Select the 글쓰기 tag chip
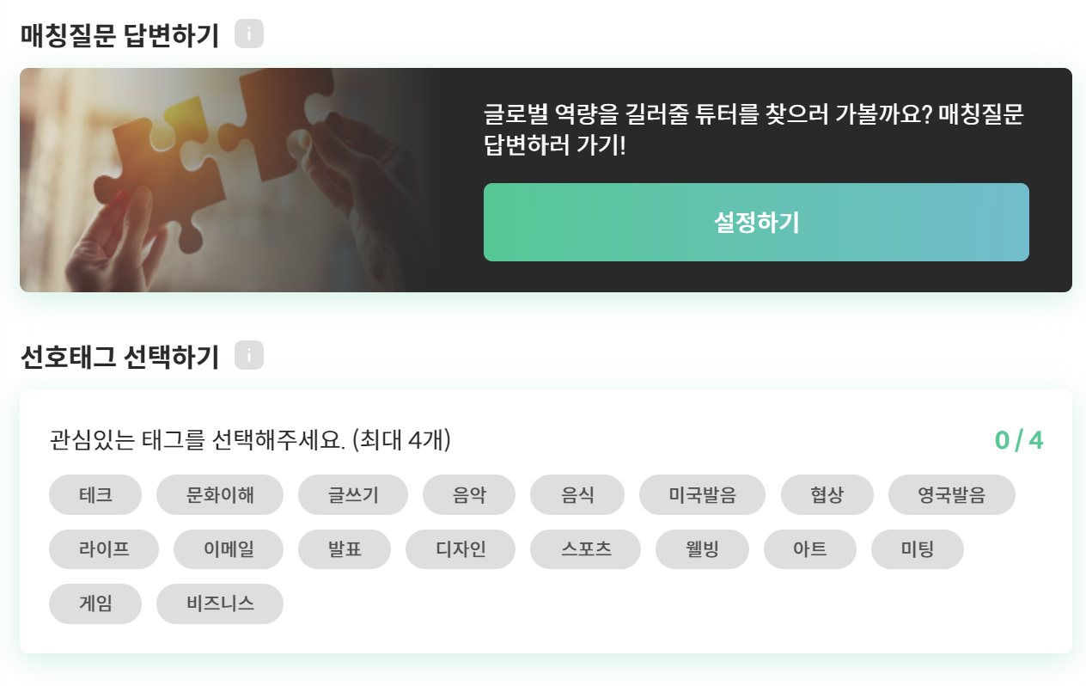Viewport: 1086px width, 686px height. pyautogui.click(x=353, y=494)
